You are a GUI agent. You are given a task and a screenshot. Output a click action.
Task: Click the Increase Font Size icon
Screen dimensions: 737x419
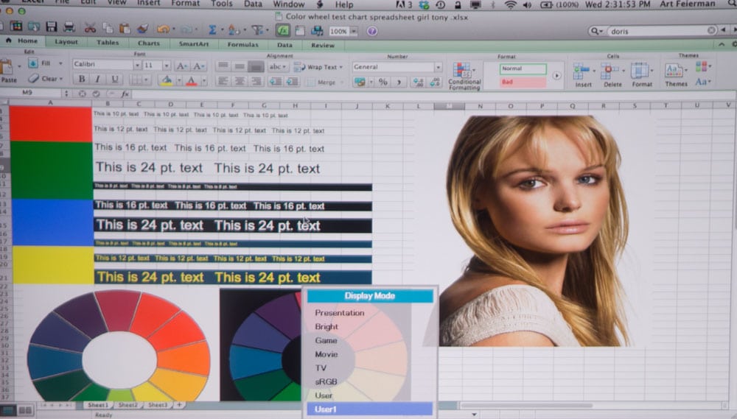[x=181, y=66]
